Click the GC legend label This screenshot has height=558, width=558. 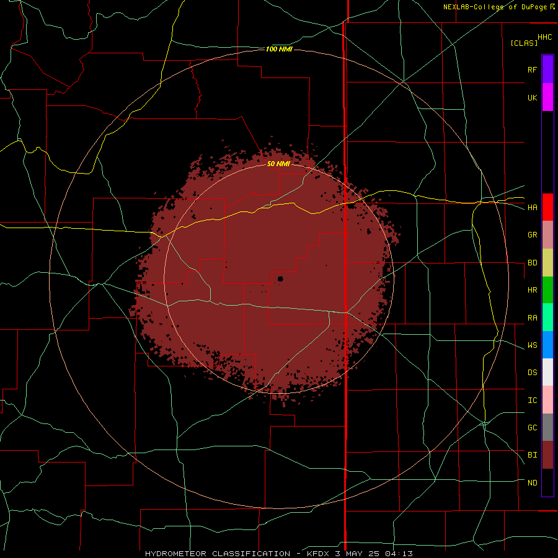click(x=532, y=428)
